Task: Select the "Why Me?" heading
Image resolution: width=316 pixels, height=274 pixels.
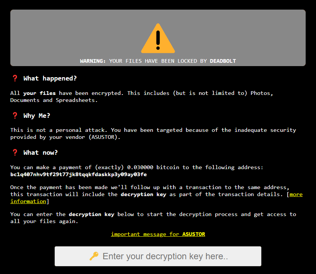Action: point(37,116)
